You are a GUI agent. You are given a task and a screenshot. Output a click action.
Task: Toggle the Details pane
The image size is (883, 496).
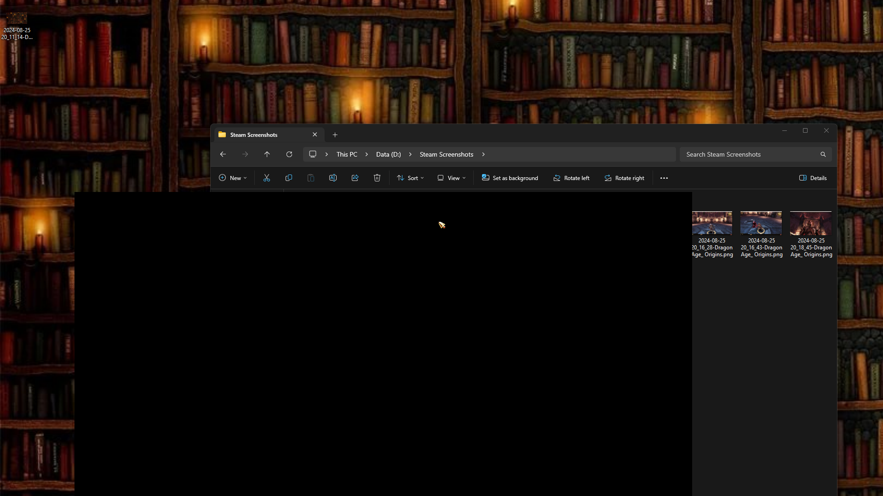813,178
